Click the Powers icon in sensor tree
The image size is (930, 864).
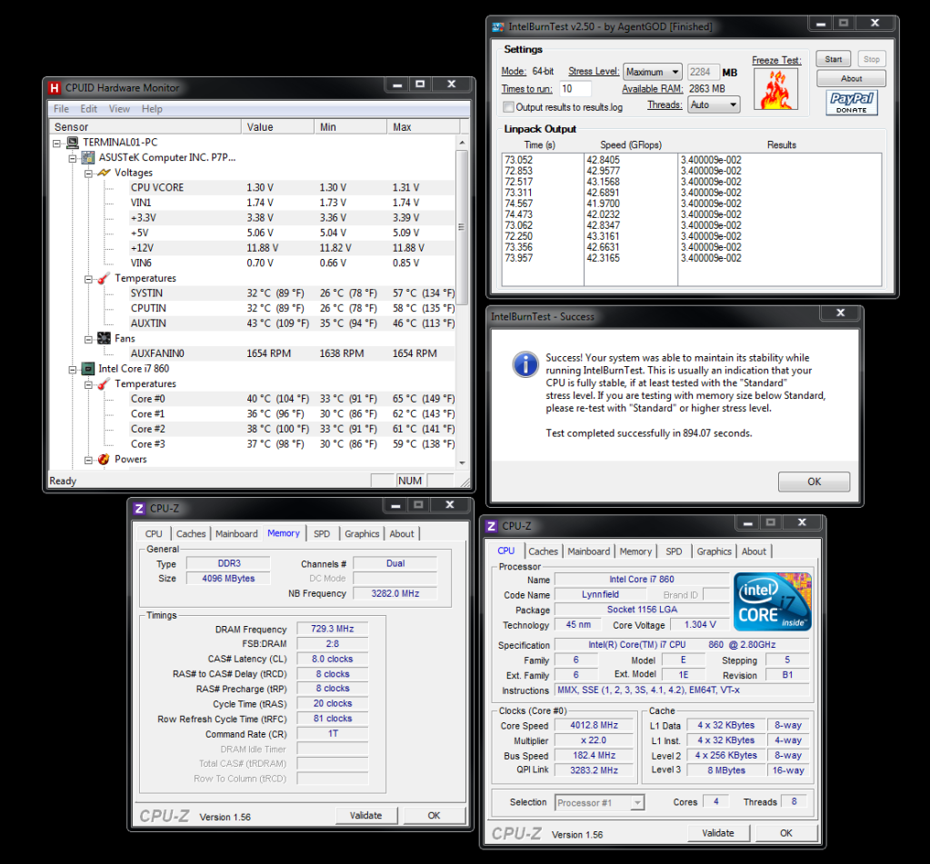pyautogui.click(x=104, y=460)
